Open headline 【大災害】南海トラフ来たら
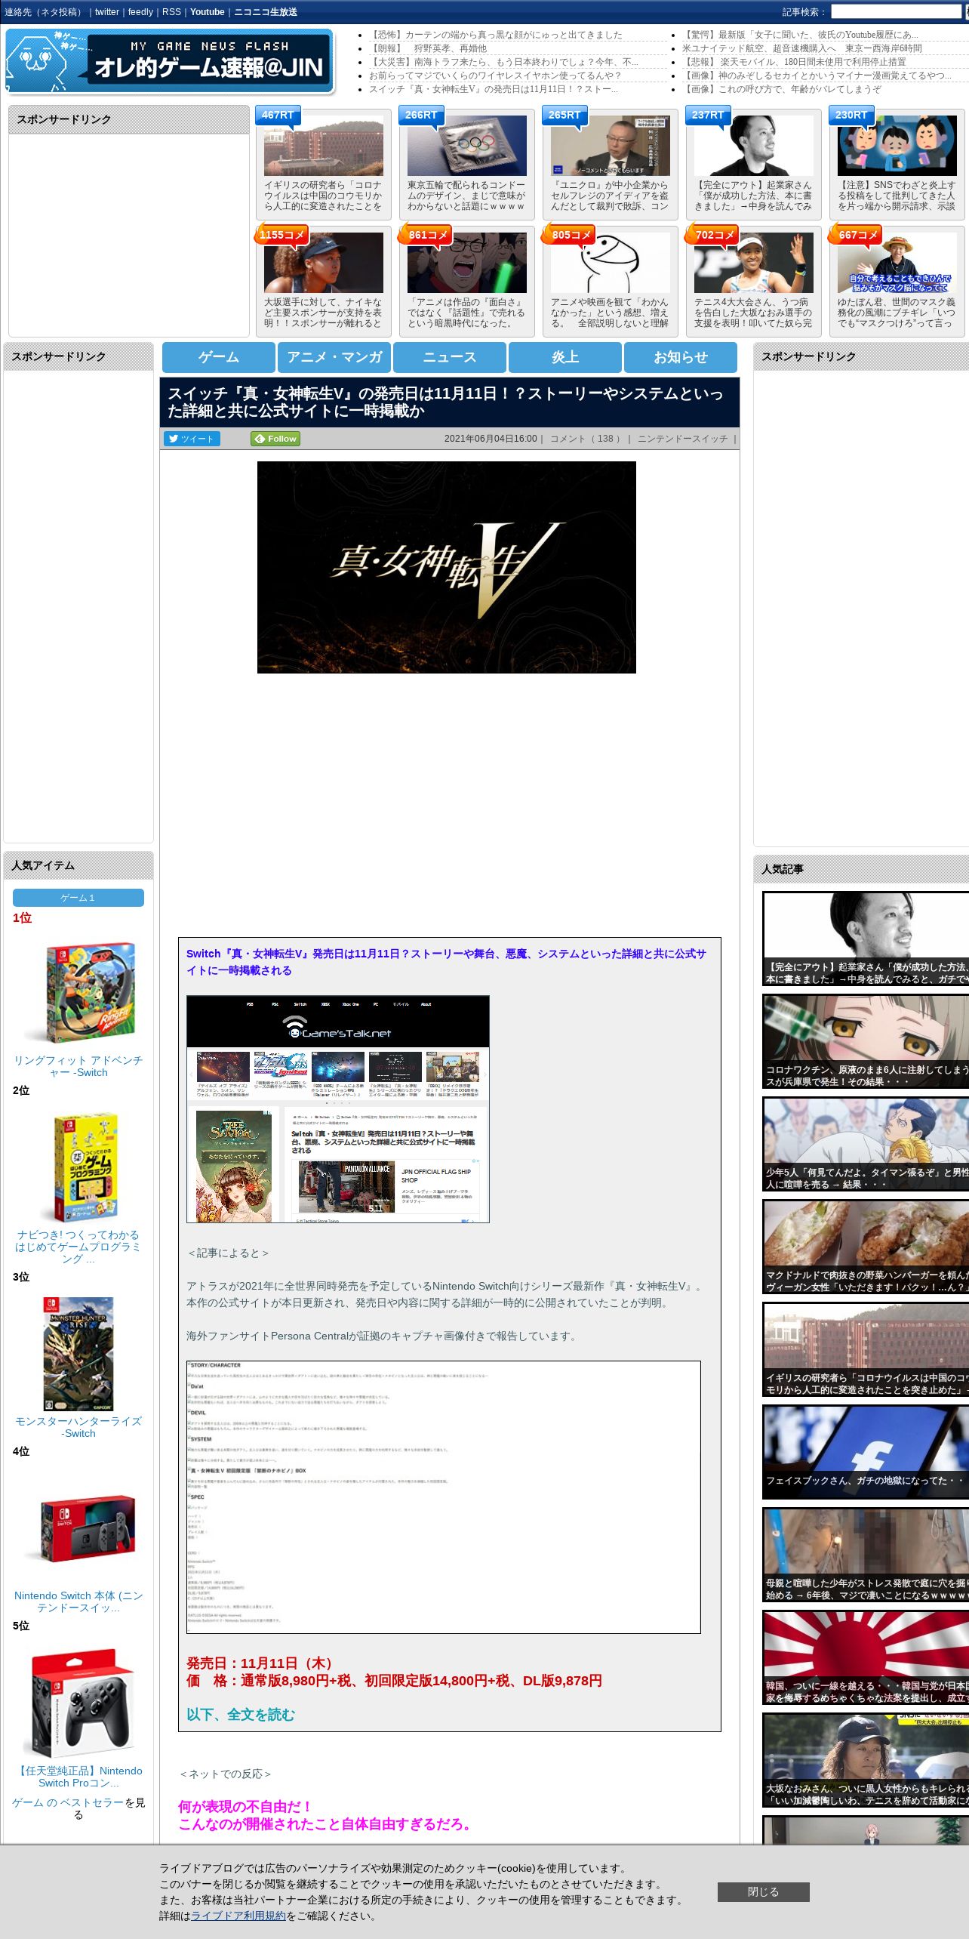 pyautogui.click(x=503, y=62)
